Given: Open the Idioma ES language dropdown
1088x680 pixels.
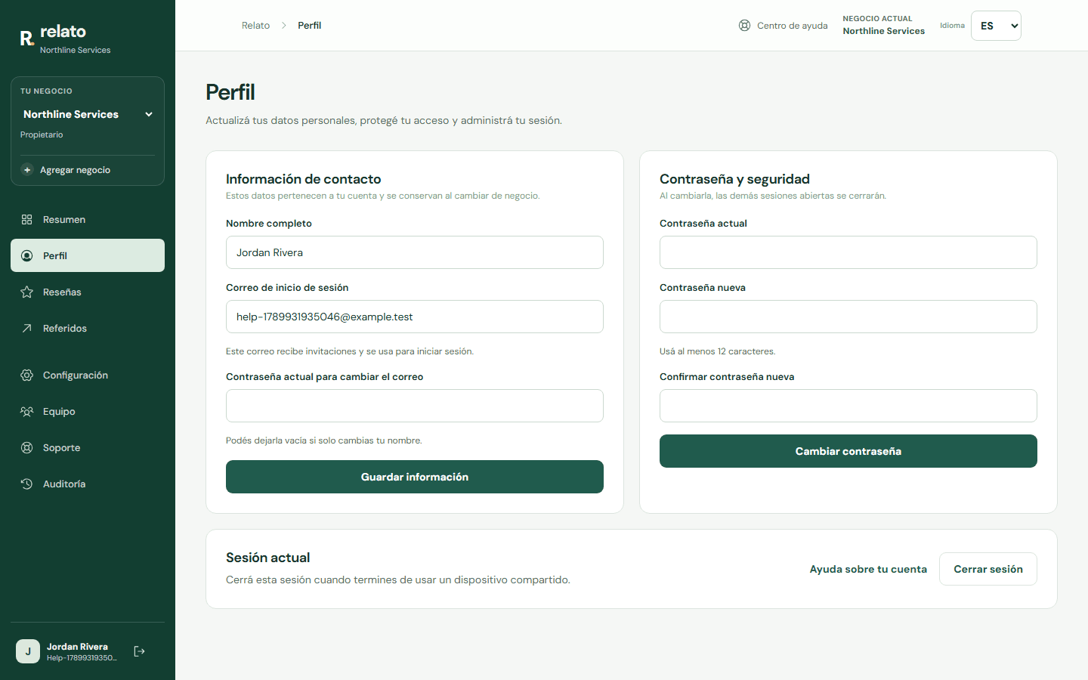Looking at the screenshot, I should 996,26.
